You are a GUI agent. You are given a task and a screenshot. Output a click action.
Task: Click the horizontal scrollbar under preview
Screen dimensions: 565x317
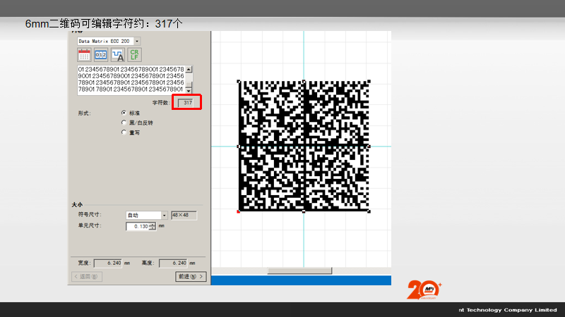[299, 271]
